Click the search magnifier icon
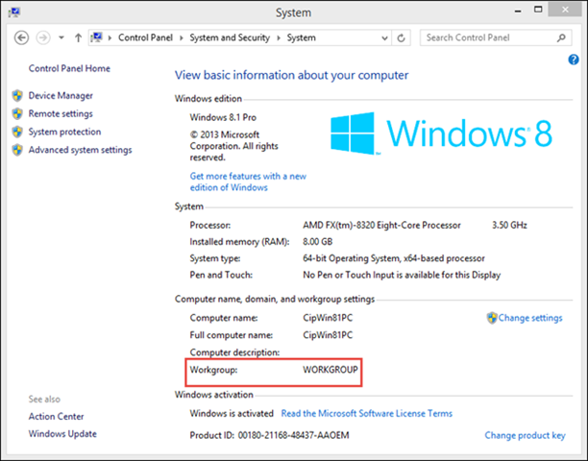This screenshot has width=588, height=461. [x=561, y=37]
